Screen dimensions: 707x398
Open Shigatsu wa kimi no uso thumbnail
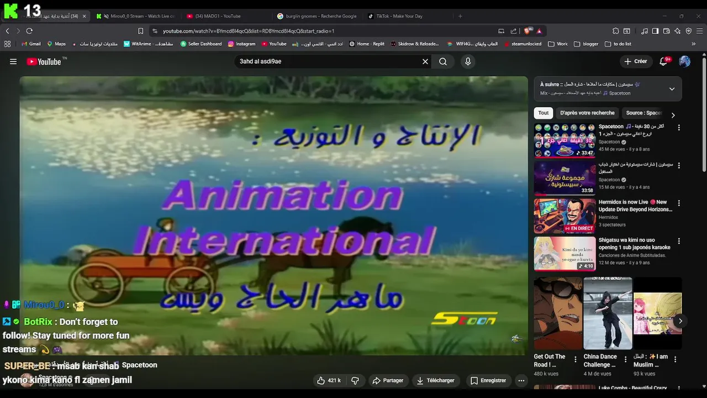tap(564, 254)
